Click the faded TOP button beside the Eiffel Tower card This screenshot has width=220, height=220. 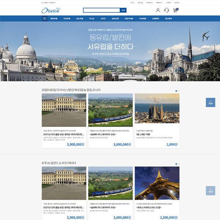(x=210, y=191)
